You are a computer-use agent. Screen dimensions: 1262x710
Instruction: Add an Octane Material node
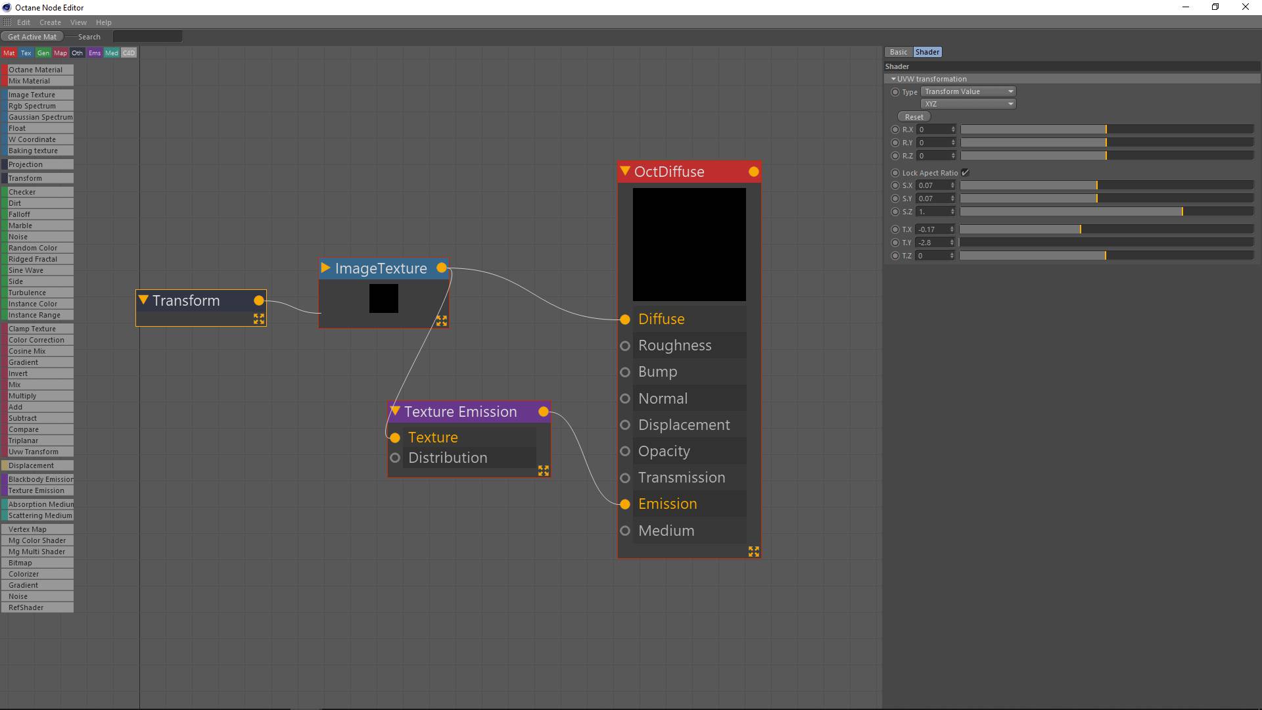point(37,70)
